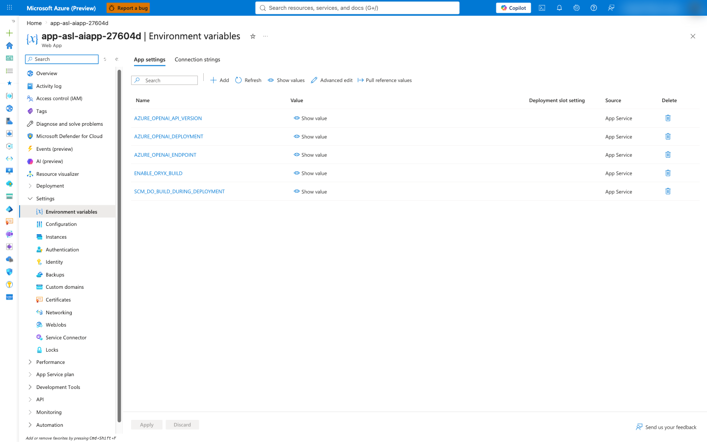
Task: Add a new app setting
Action: [x=219, y=80]
